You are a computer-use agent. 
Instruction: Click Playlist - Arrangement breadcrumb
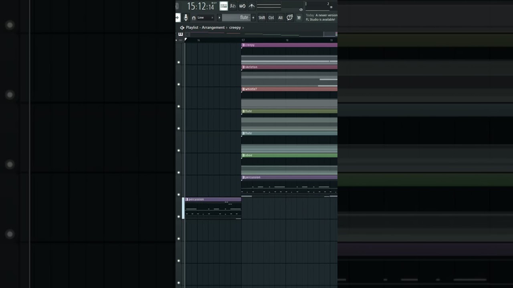[x=205, y=28]
